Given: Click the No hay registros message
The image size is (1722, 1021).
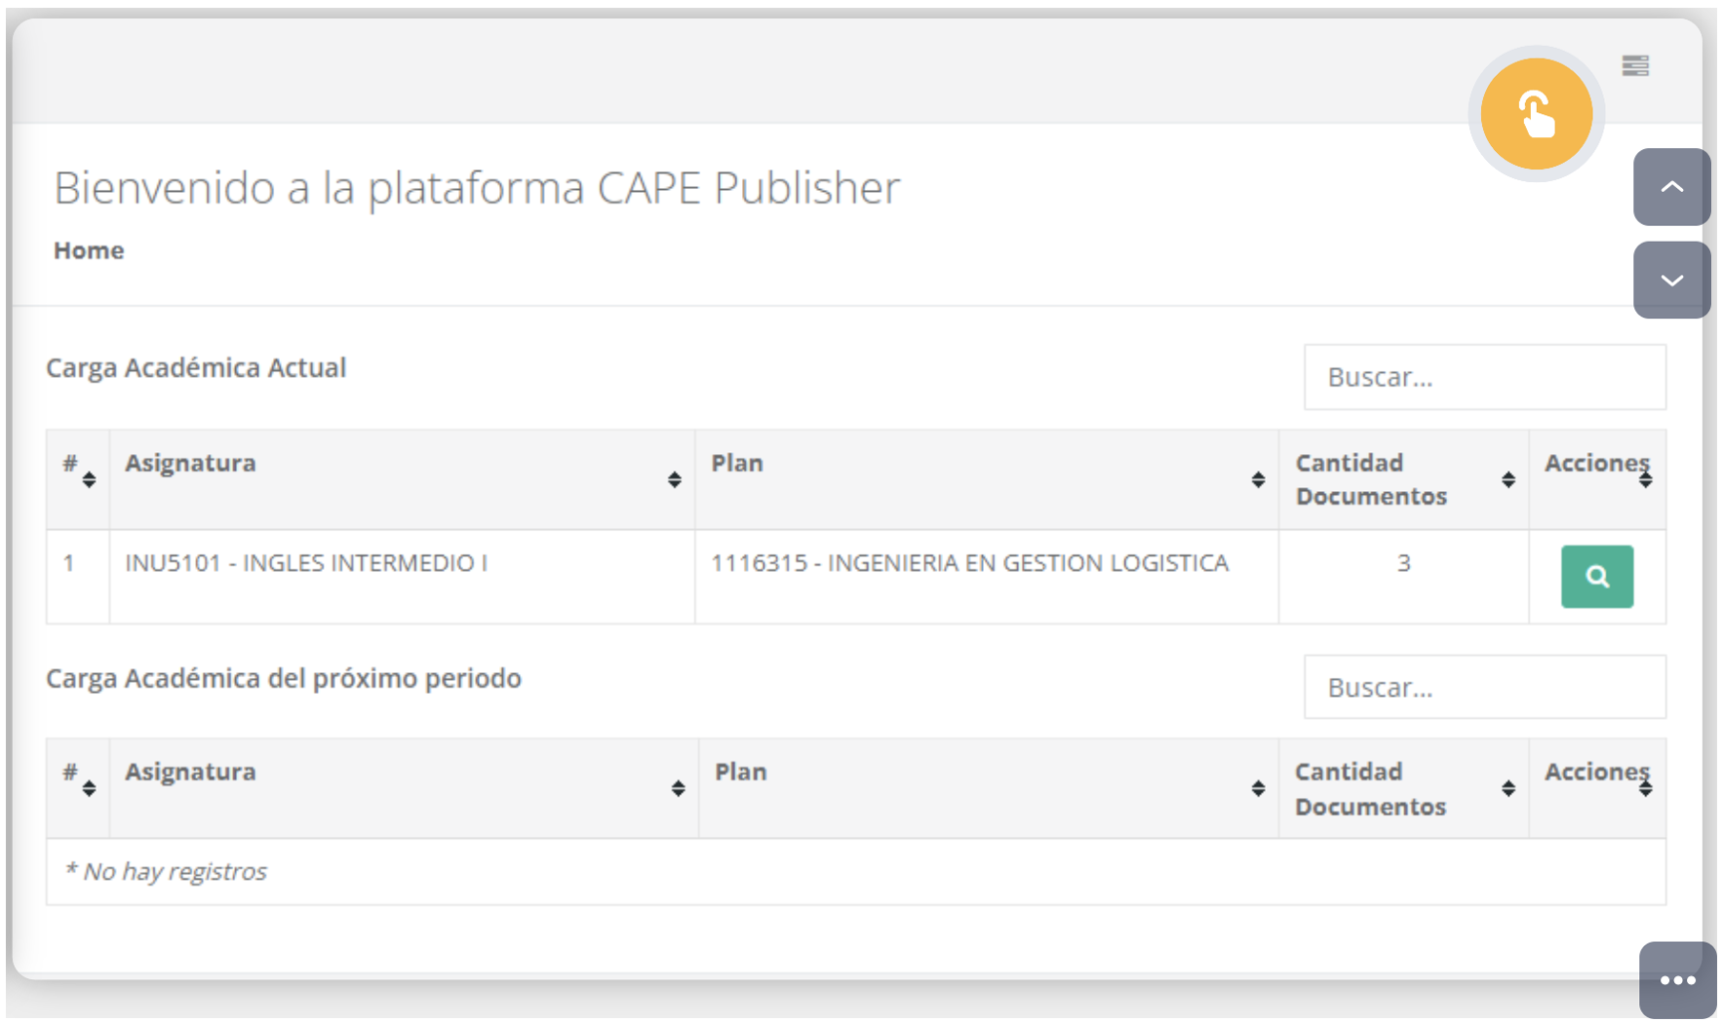Looking at the screenshot, I should (166, 872).
